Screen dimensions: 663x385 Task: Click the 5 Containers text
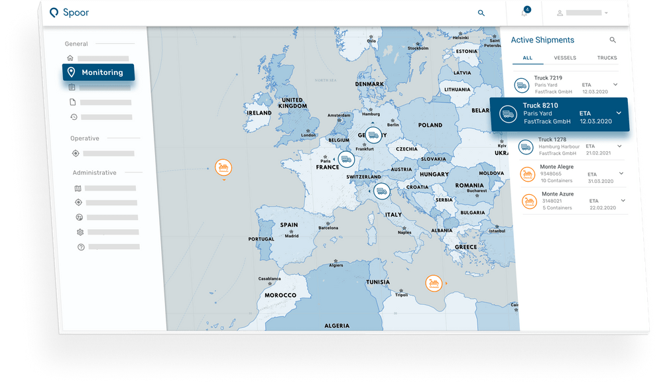pyautogui.click(x=558, y=208)
